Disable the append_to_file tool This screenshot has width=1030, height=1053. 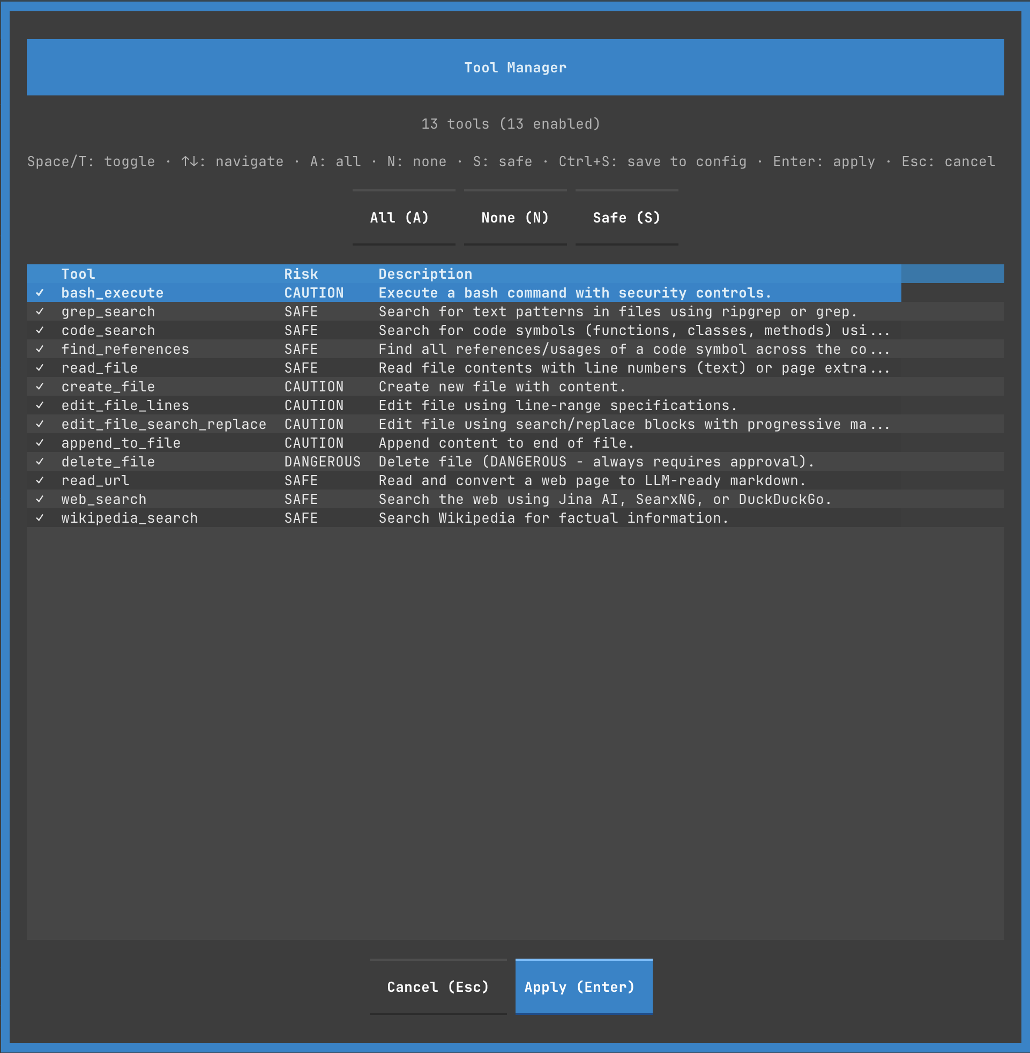coord(40,443)
